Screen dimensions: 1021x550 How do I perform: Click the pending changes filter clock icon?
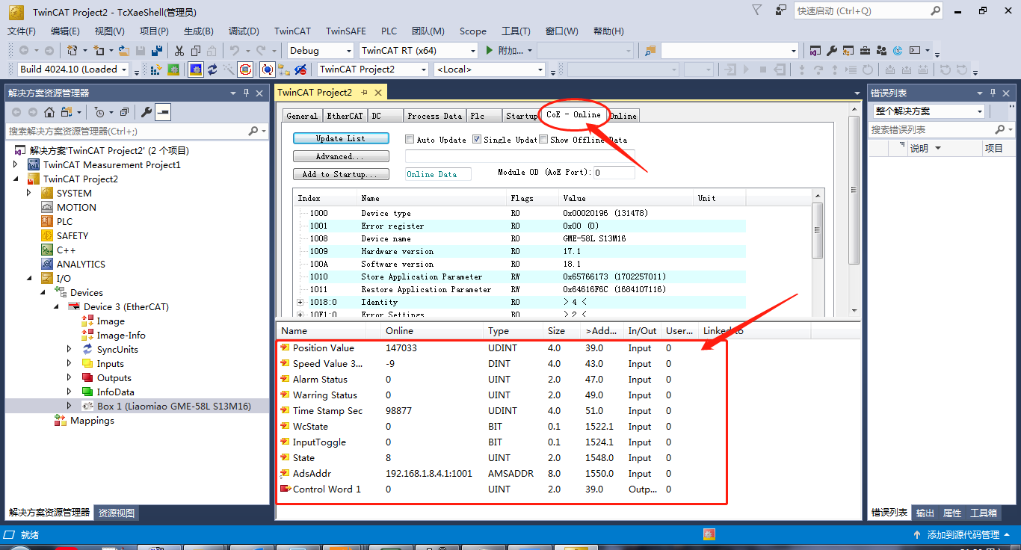pyautogui.click(x=99, y=112)
